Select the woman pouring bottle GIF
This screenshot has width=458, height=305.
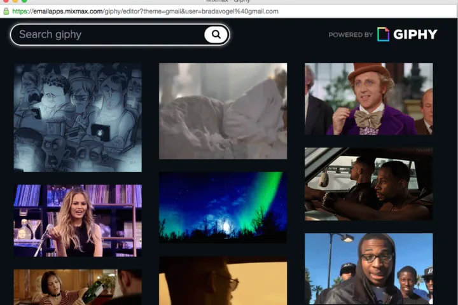click(78, 287)
